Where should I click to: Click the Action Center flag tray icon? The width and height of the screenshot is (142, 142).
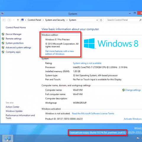pyautogui.click(x=138, y=138)
